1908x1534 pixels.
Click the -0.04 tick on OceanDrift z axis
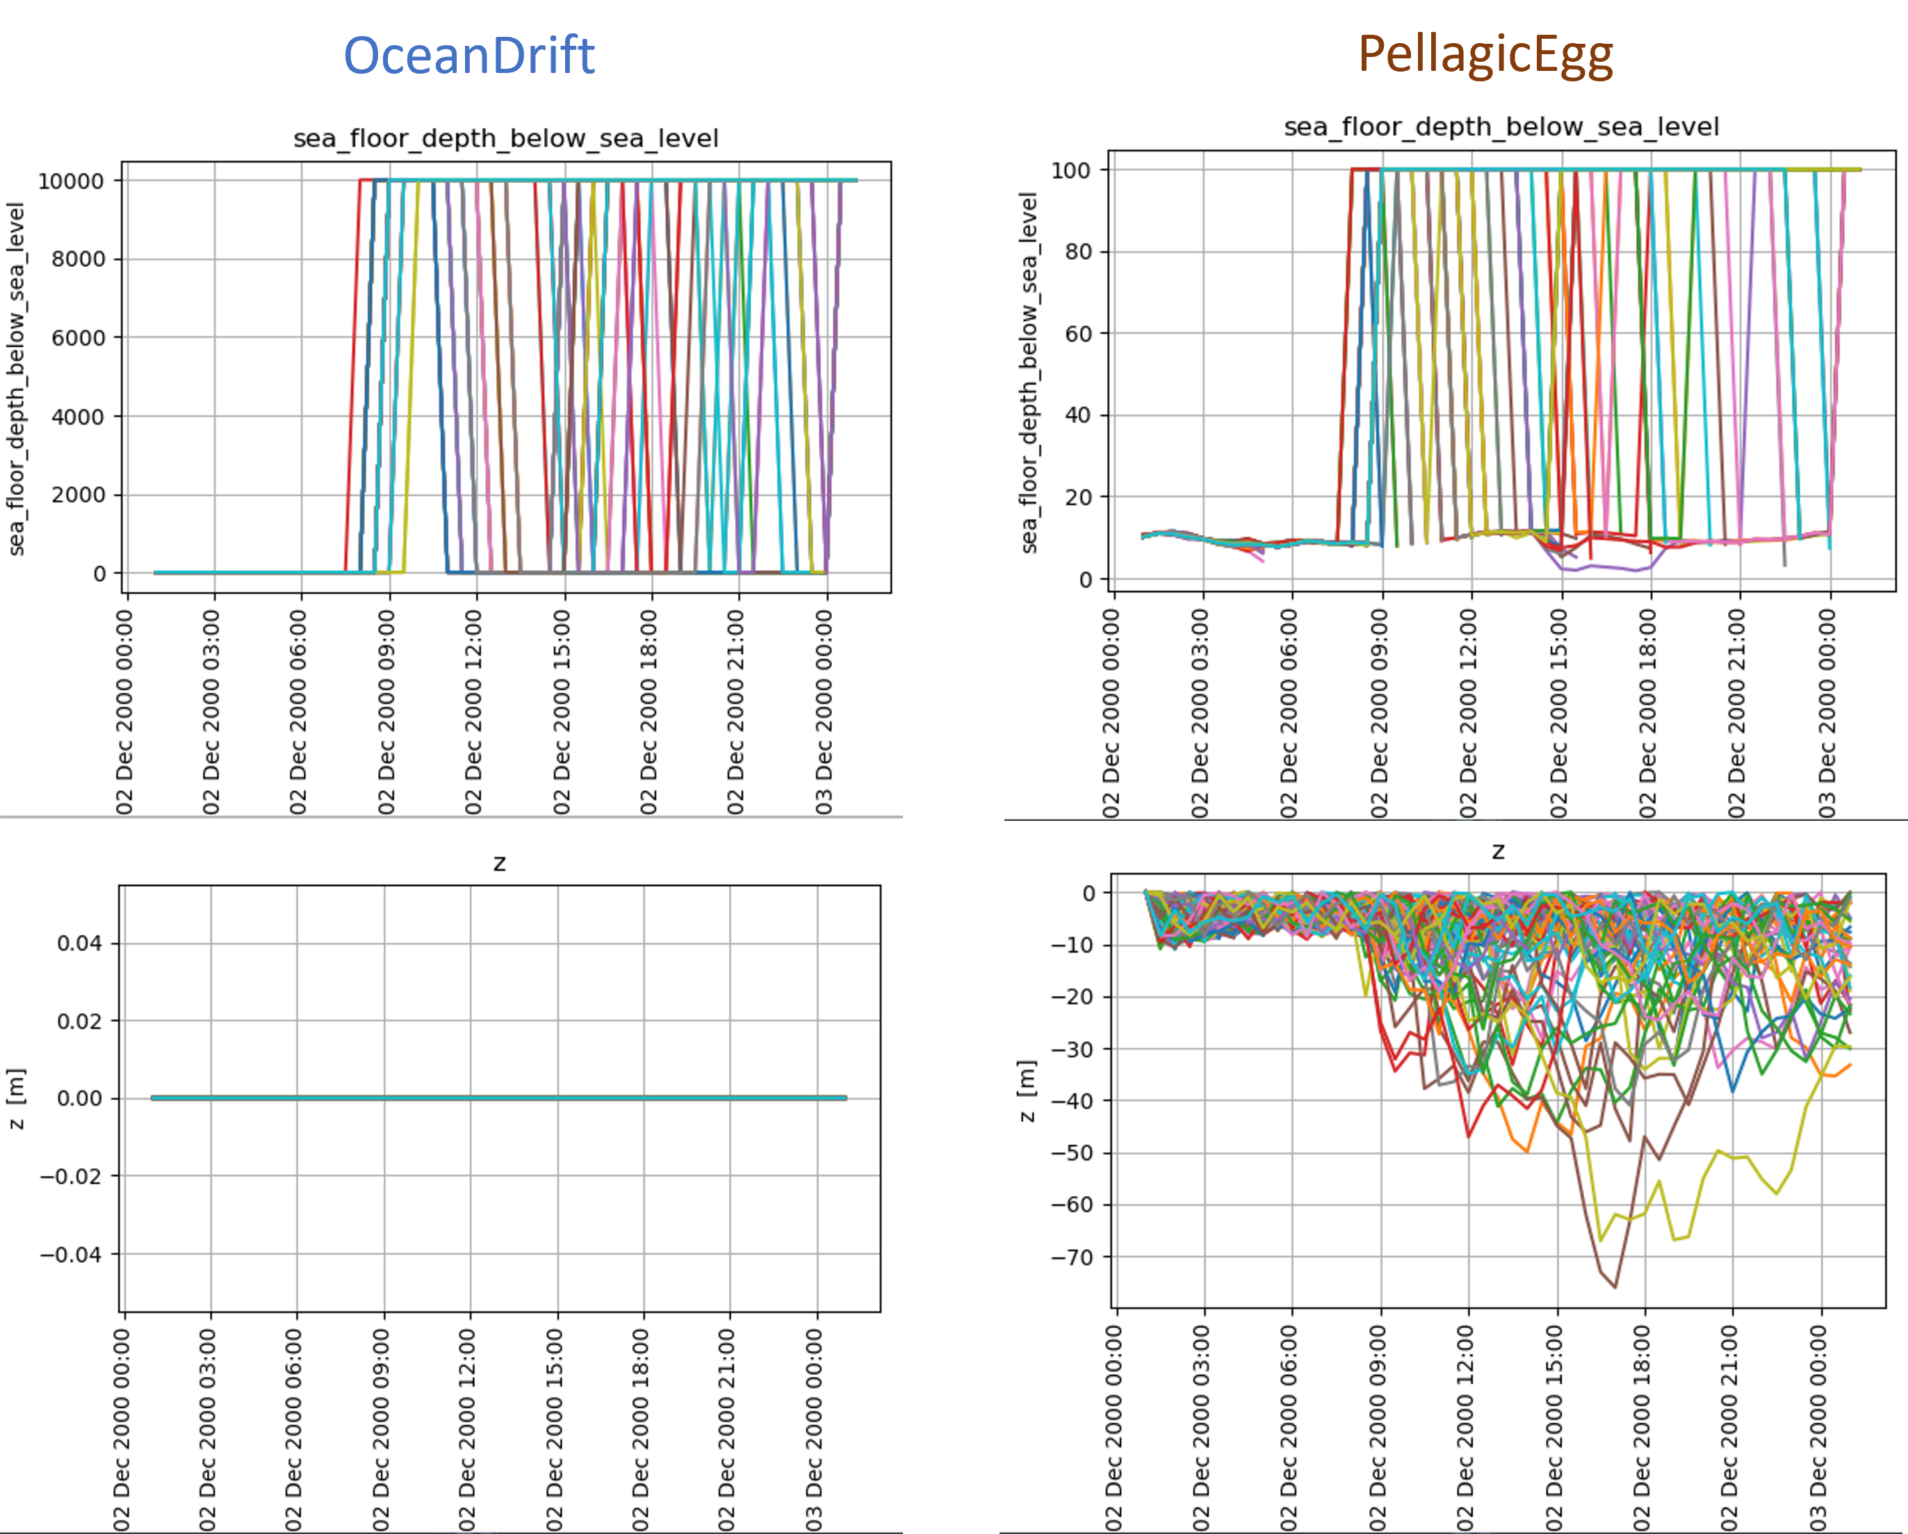pyautogui.click(x=71, y=1255)
